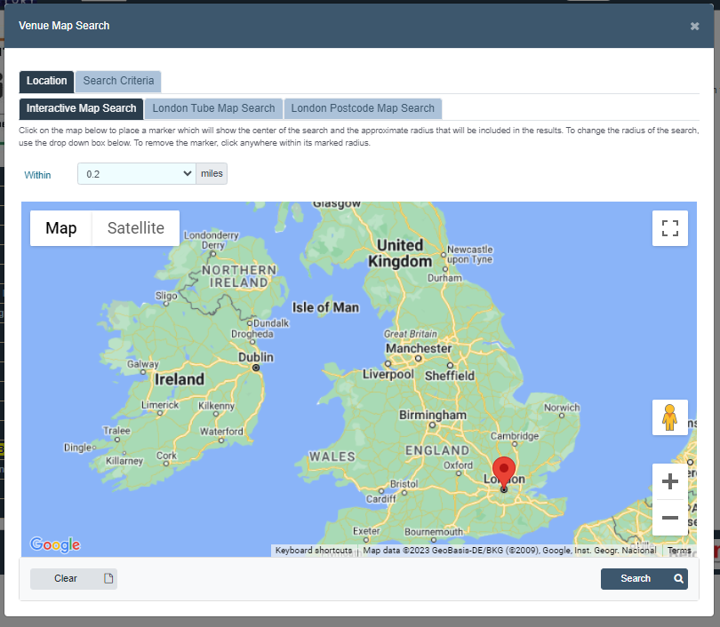720x627 pixels.
Task: Select Interactive Map Search tab
Action: (x=81, y=108)
